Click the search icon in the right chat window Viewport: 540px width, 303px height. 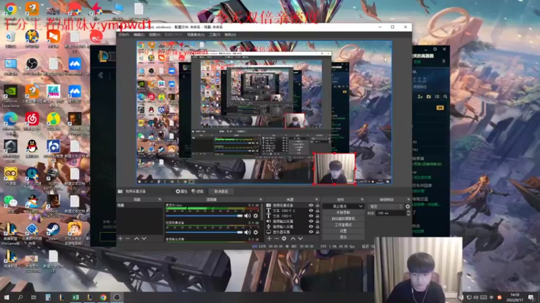pos(446,97)
